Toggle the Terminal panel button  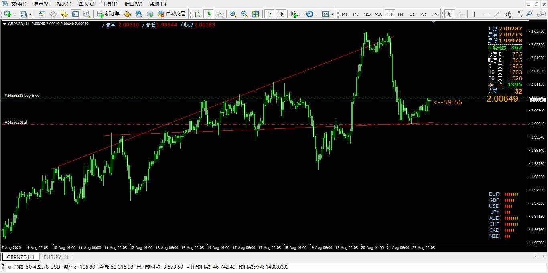tap(75, 14)
